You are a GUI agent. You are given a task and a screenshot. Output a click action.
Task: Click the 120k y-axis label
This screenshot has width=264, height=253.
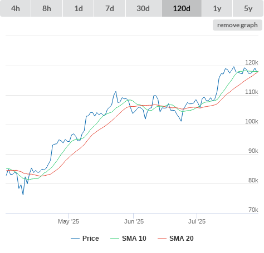251,62
